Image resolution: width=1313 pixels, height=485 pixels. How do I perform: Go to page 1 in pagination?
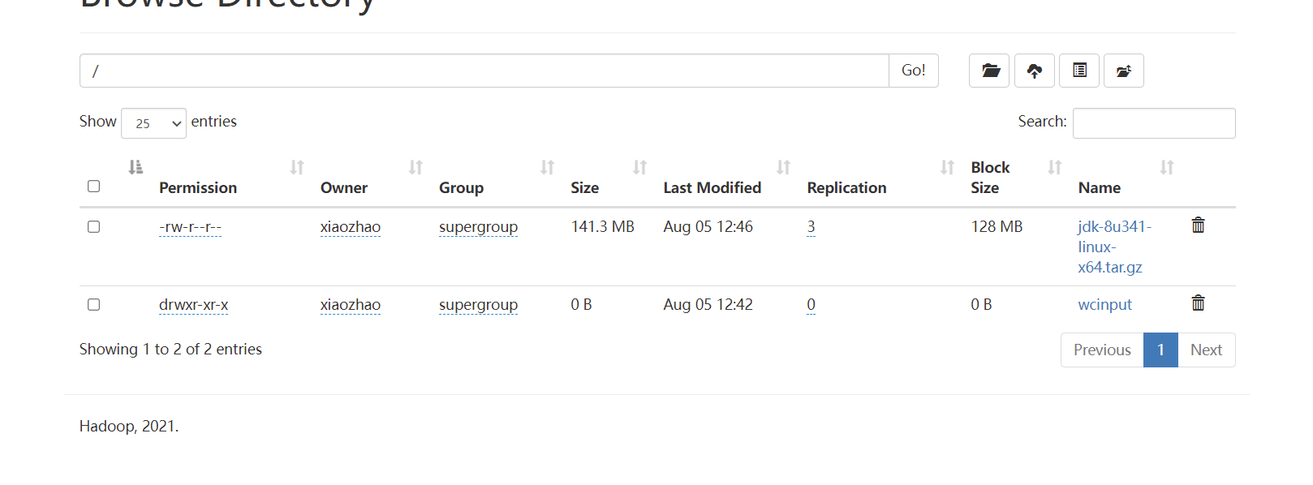click(1160, 350)
